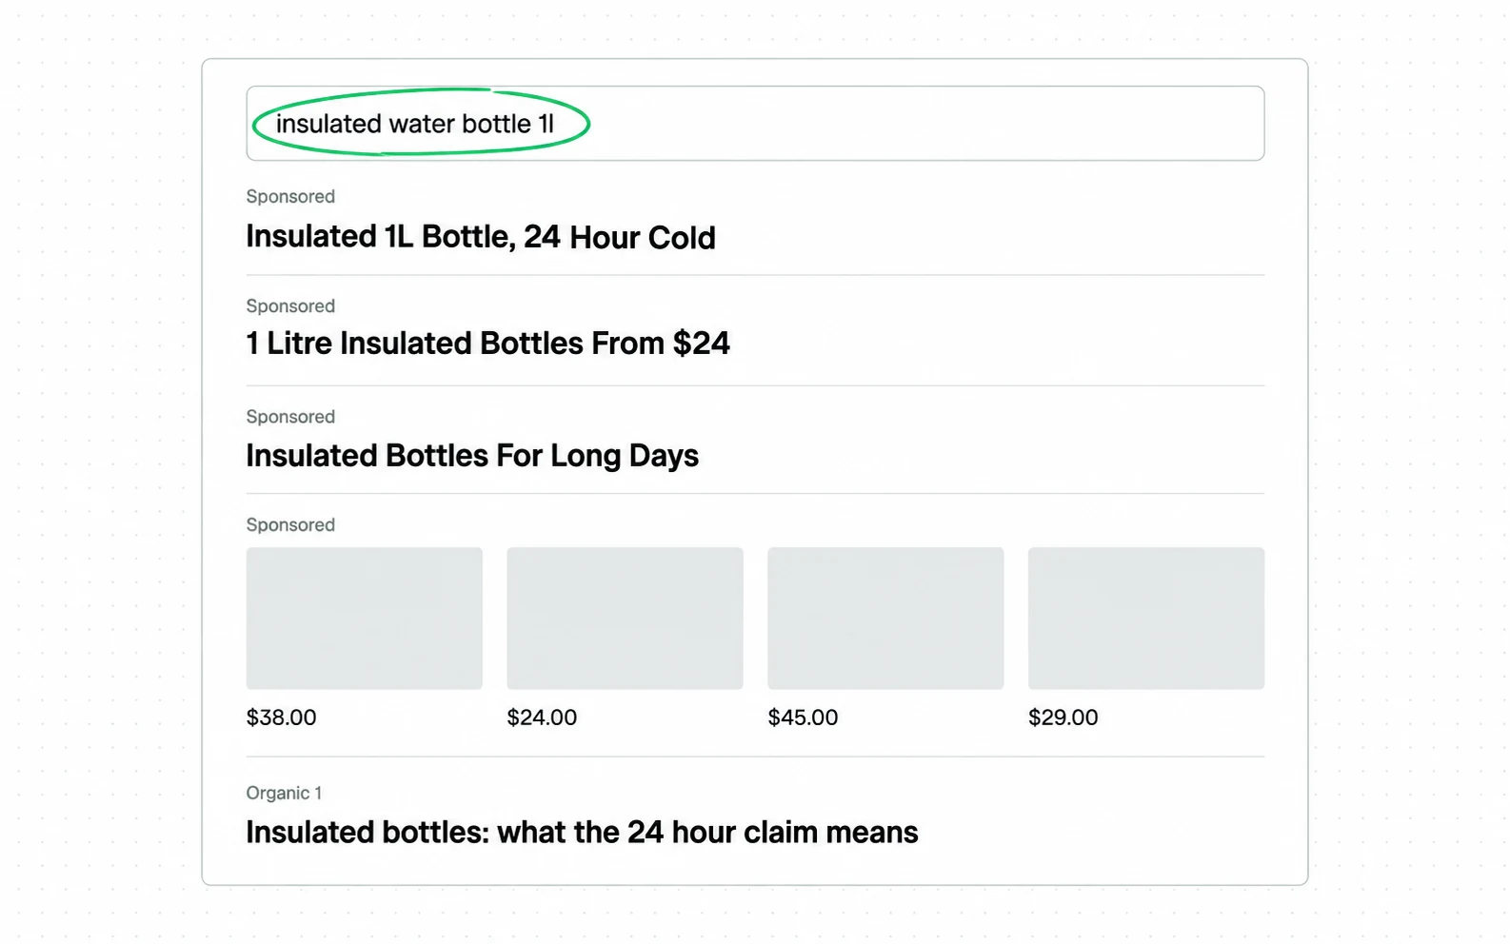Click 'Sponsored' label above 'From $24' ad

[x=290, y=305]
